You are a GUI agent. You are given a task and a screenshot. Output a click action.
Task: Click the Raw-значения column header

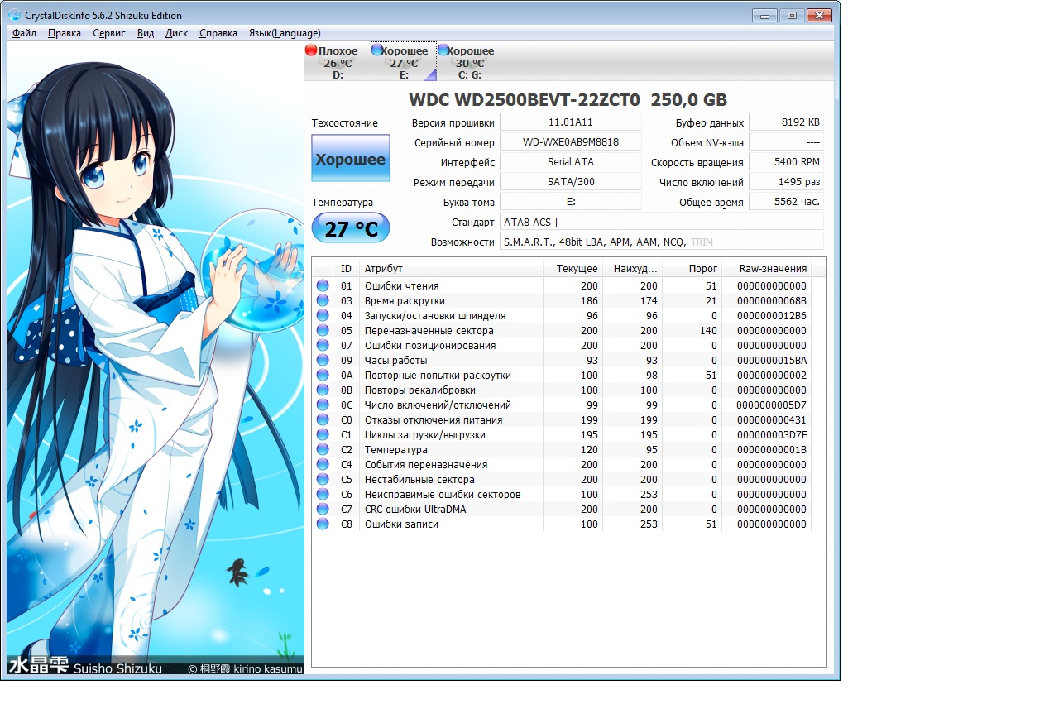click(766, 268)
